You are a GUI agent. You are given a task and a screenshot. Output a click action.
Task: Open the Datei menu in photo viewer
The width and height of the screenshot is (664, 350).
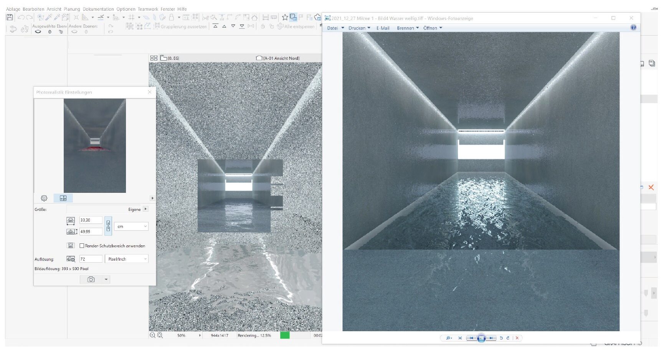coord(332,28)
